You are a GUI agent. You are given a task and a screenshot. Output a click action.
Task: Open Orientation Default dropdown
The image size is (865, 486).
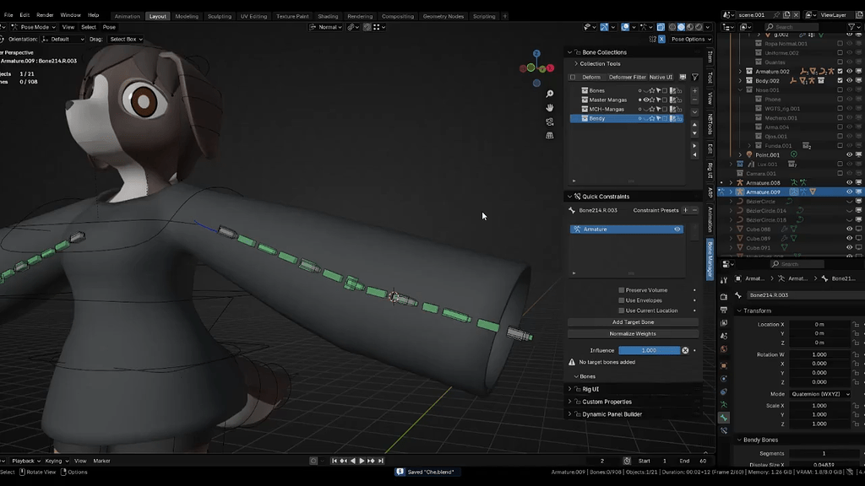(x=63, y=39)
